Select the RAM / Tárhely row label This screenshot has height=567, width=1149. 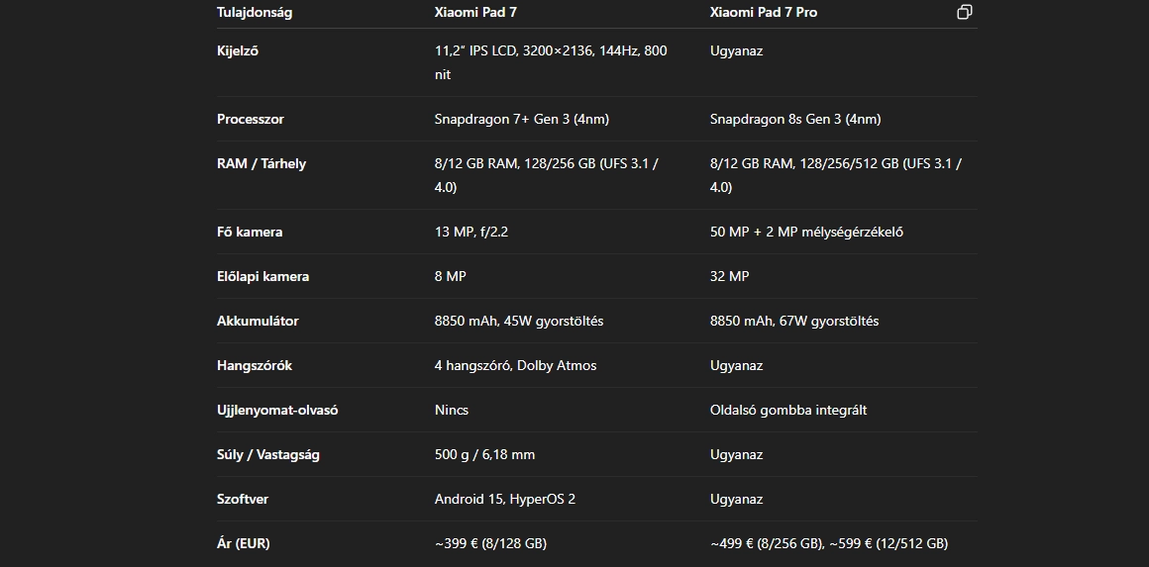261,164
